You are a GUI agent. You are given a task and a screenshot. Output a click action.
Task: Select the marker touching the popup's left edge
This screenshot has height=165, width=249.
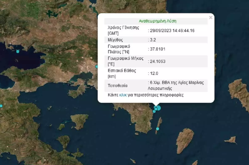[96, 67]
